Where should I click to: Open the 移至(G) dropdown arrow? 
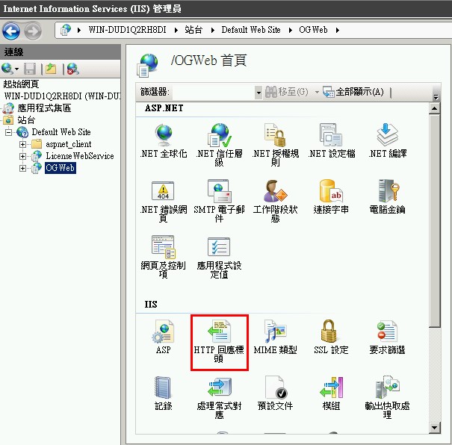point(317,92)
